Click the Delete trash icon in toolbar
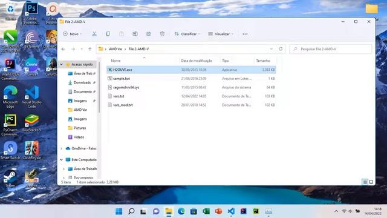Image resolution: width=387 pixels, height=218 pixels. pos(162,34)
